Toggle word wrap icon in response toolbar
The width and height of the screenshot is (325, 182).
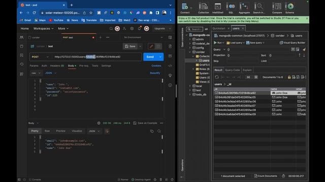pos(107,131)
